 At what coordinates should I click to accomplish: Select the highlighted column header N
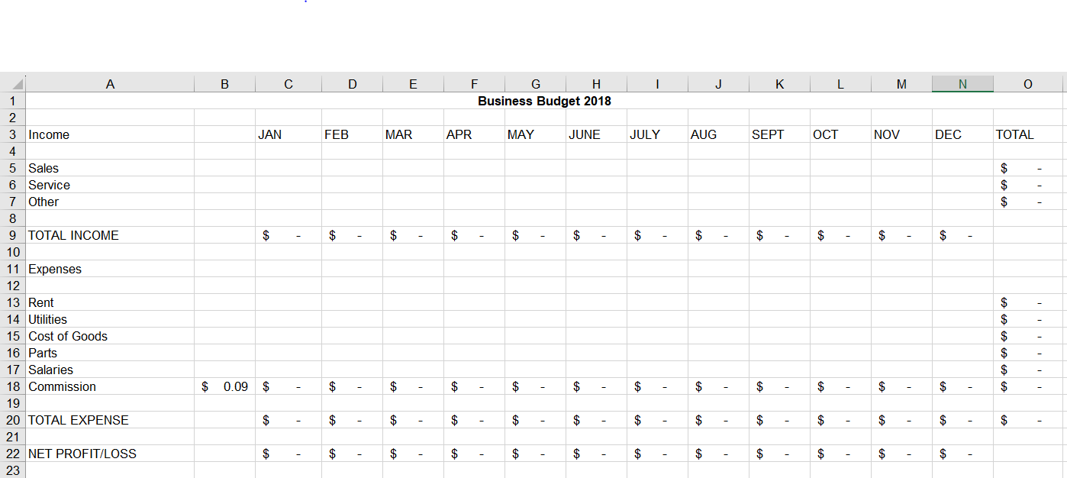(962, 83)
